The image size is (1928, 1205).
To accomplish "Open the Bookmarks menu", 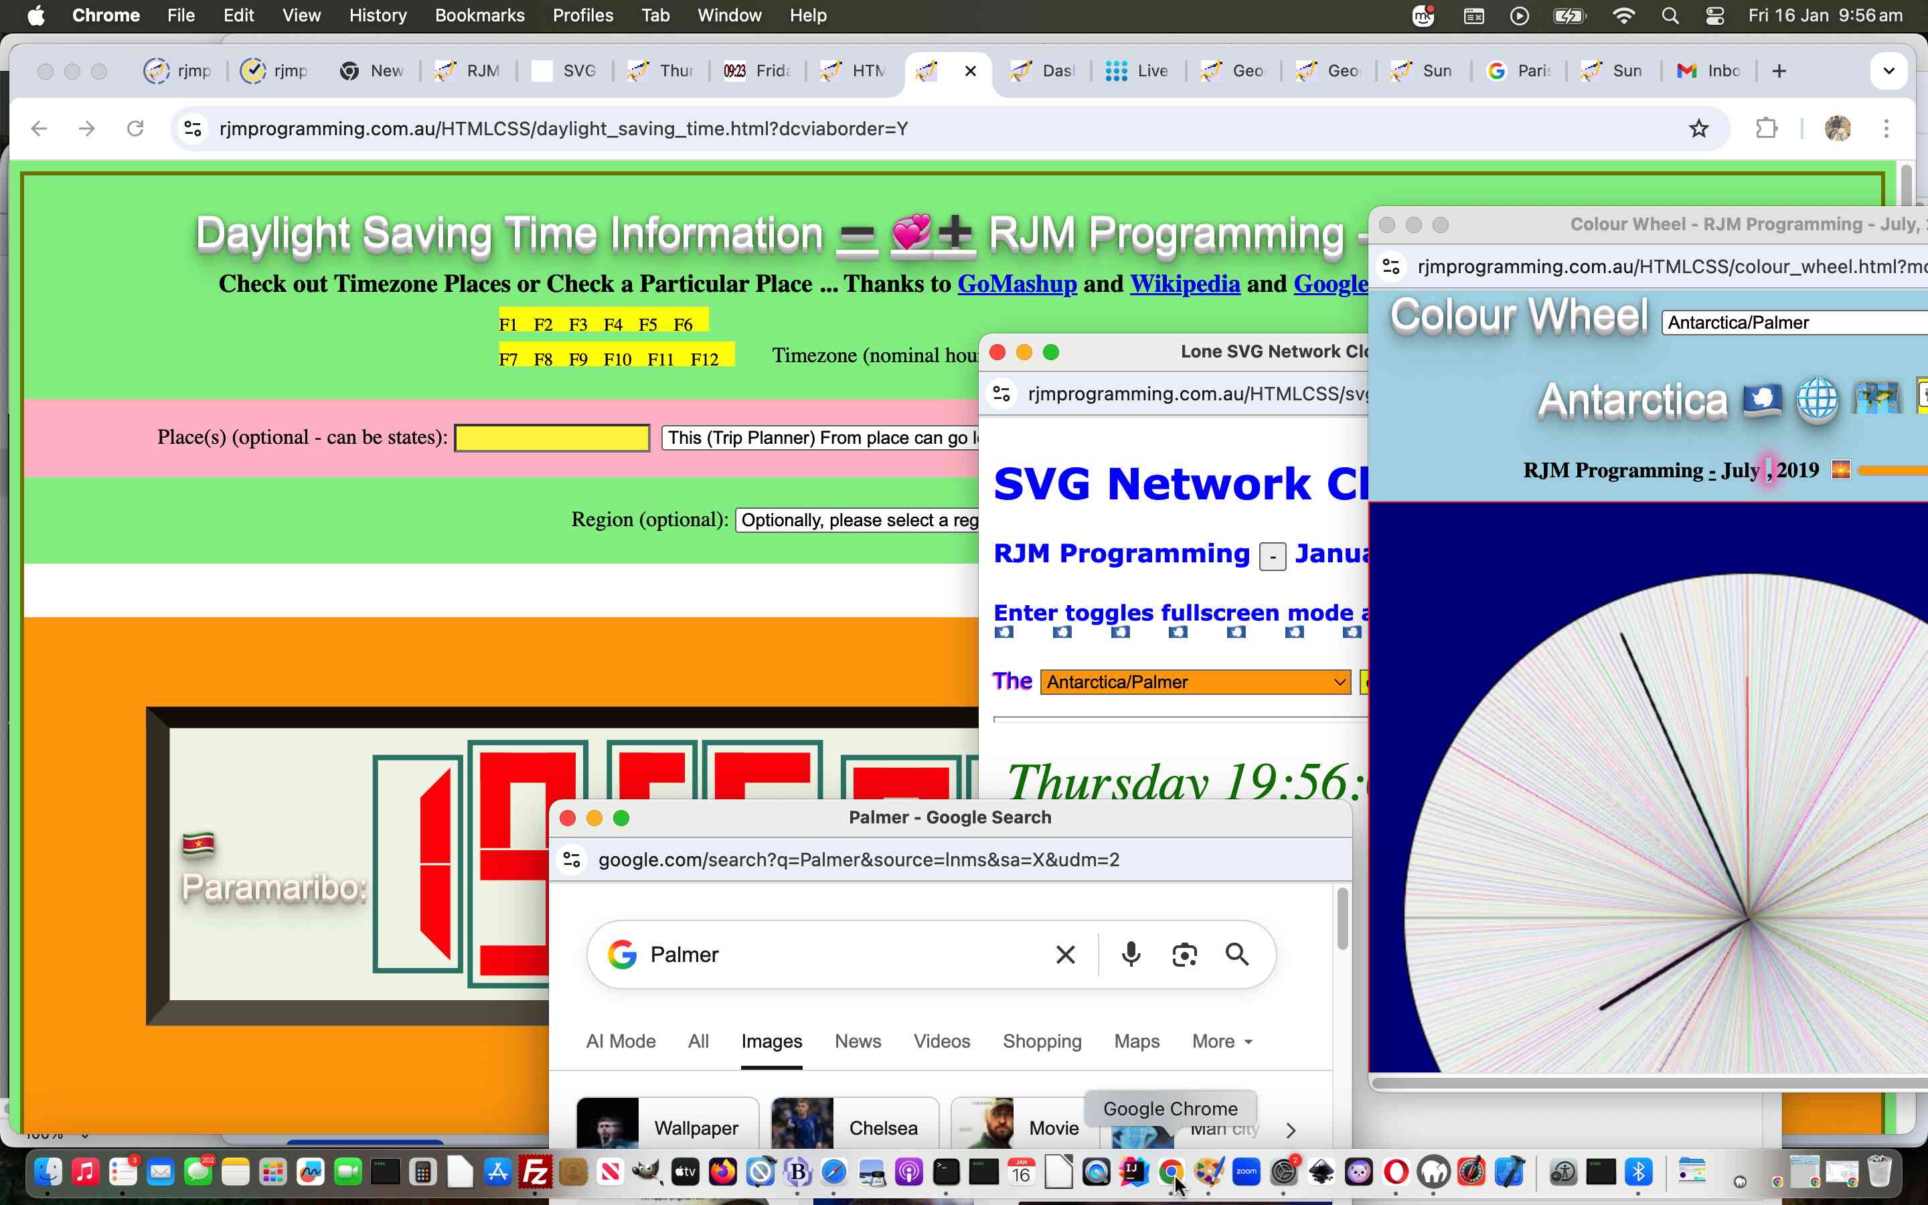I will (479, 15).
